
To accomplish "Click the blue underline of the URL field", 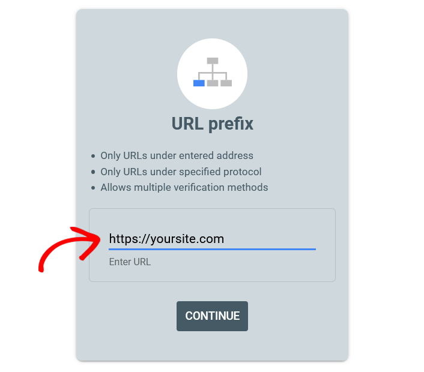I will (212, 249).
